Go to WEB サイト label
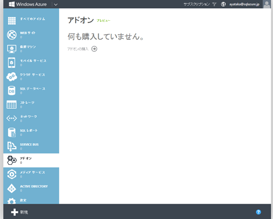The width and height of the screenshot is (273, 219). pos(28,33)
